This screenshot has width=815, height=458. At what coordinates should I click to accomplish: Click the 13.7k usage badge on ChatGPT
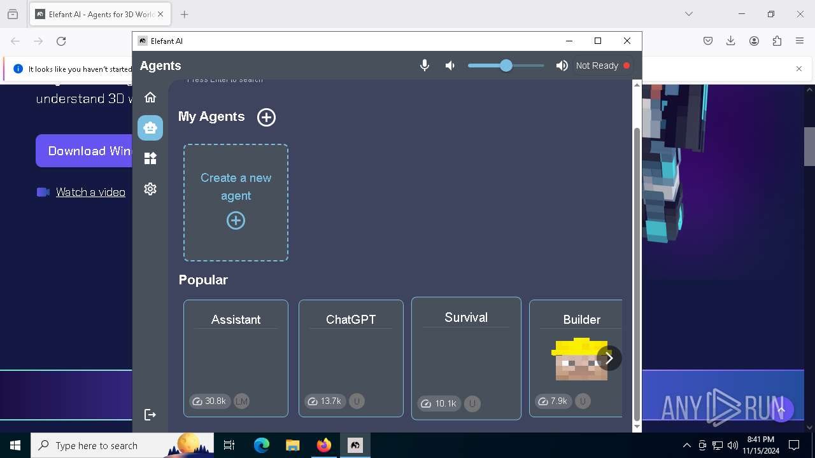click(x=325, y=401)
